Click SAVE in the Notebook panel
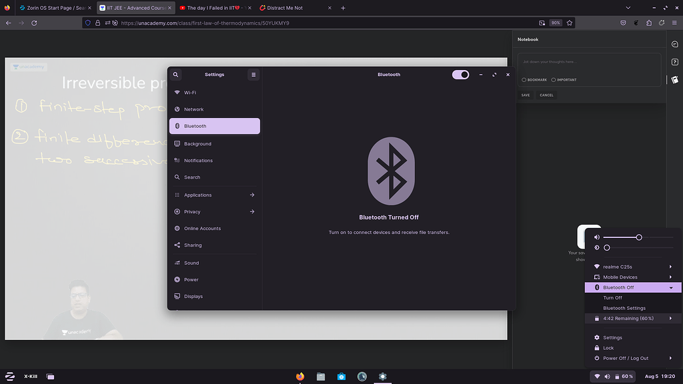The image size is (683, 384). (525, 95)
